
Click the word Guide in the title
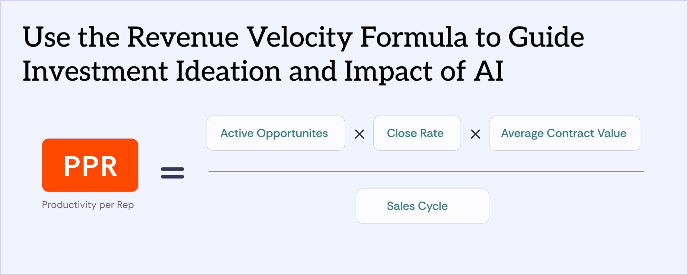point(546,37)
